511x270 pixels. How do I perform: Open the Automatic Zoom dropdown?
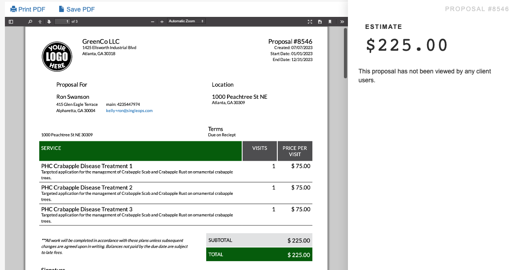point(186,21)
